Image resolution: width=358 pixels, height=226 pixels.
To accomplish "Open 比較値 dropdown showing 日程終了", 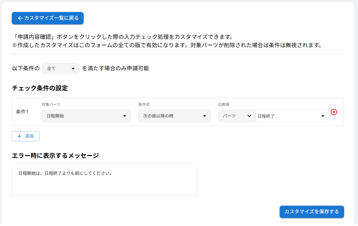I will click(x=292, y=116).
